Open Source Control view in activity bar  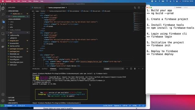point(3,21)
